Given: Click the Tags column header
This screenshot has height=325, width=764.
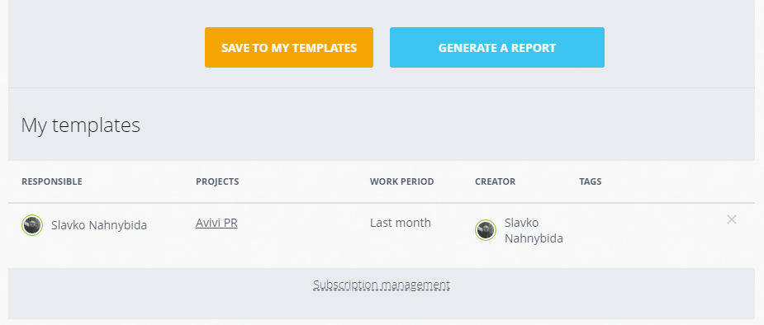Looking at the screenshot, I should click(x=591, y=181).
